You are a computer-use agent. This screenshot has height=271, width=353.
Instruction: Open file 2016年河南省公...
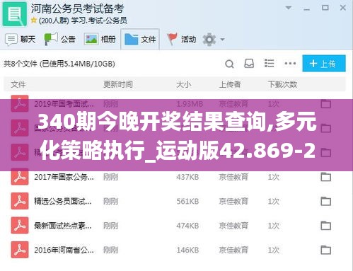point(64,250)
